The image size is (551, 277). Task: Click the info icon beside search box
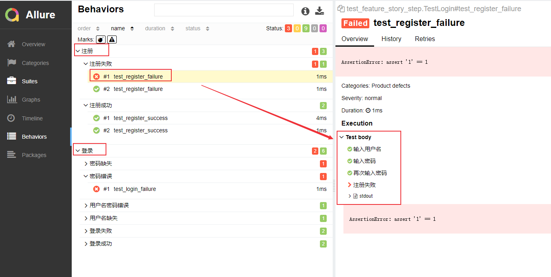pyautogui.click(x=306, y=11)
